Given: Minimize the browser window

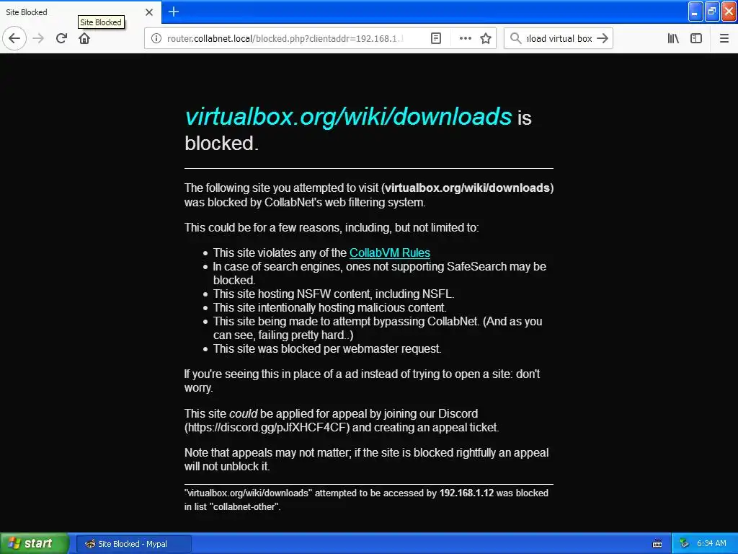Looking at the screenshot, I should coord(695,12).
